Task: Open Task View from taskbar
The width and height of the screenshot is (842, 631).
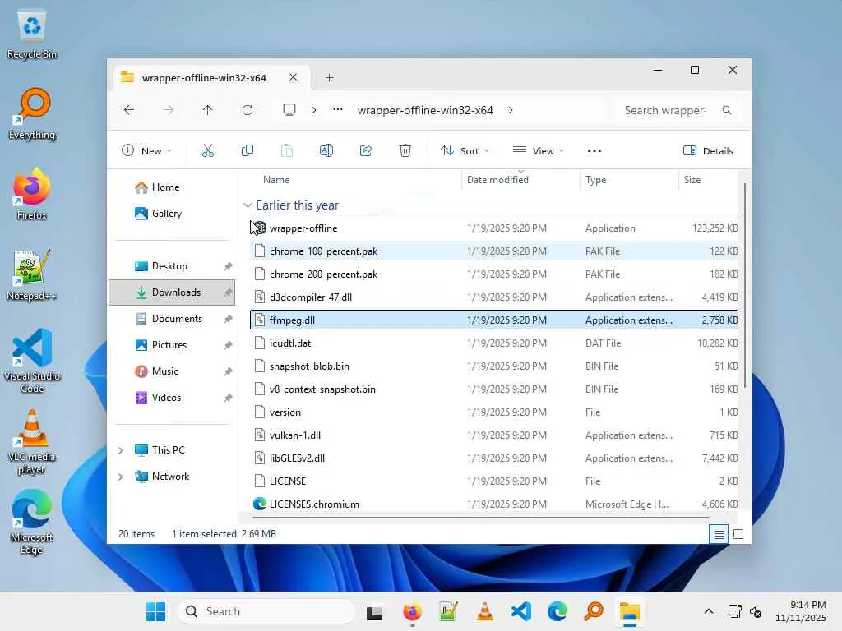Action: (x=374, y=611)
